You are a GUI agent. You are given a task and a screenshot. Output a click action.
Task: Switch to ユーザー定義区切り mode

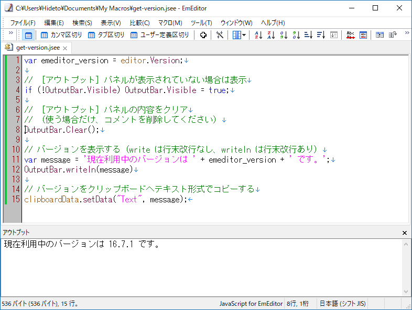pos(160,35)
